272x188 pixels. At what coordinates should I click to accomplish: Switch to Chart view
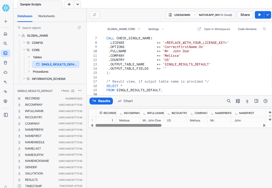[125, 101]
